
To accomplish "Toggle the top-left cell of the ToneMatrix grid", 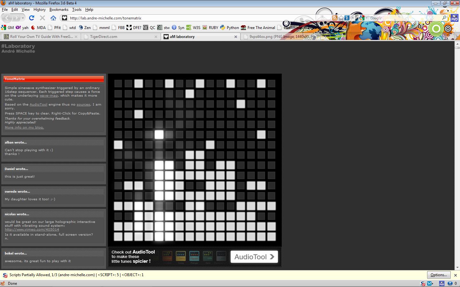I will click(x=118, y=84).
